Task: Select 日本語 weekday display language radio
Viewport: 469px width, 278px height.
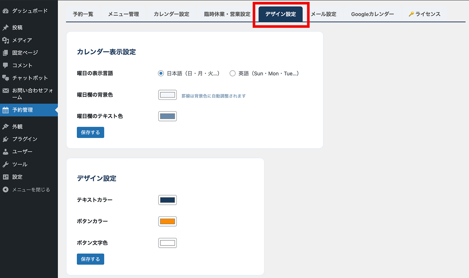Action: click(x=161, y=73)
